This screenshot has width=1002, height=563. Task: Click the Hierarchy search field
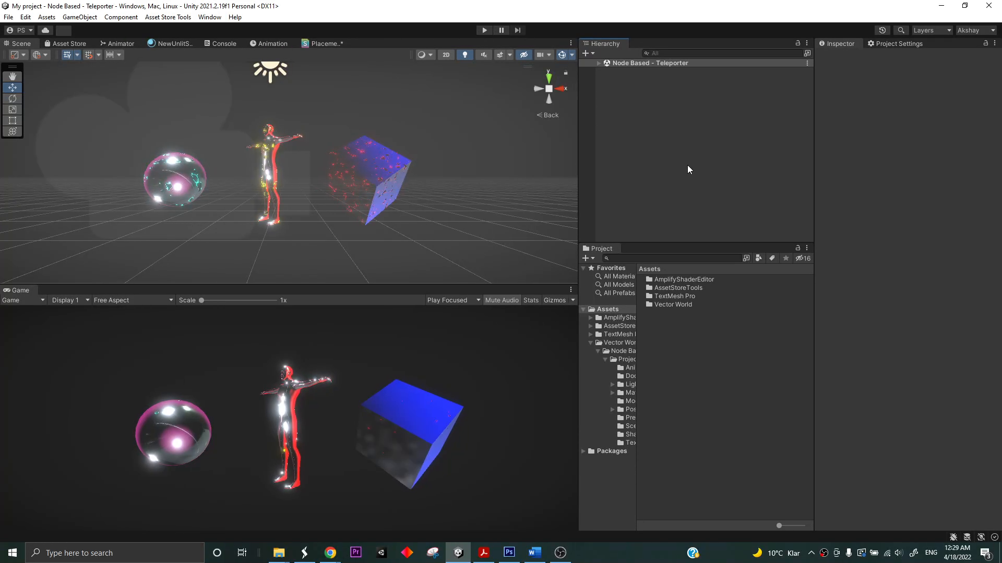(x=722, y=53)
